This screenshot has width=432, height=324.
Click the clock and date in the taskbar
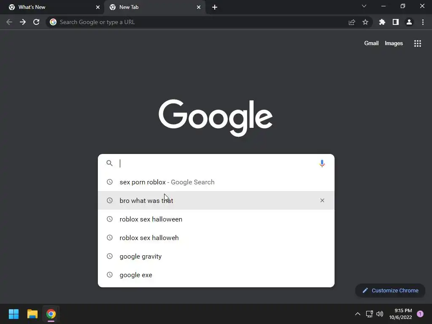point(401,314)
